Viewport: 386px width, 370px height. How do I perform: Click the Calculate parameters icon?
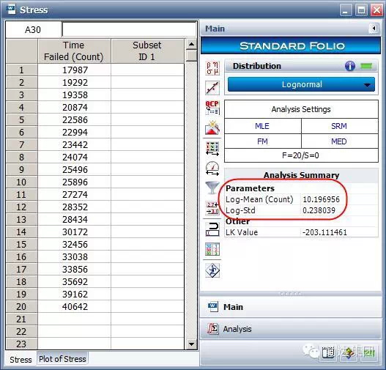tap(212, 68)
